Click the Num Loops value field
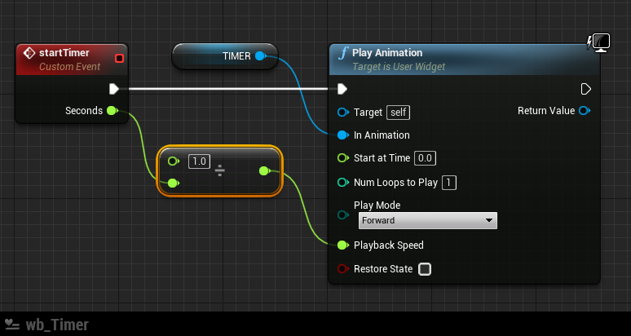 [449, 183]
